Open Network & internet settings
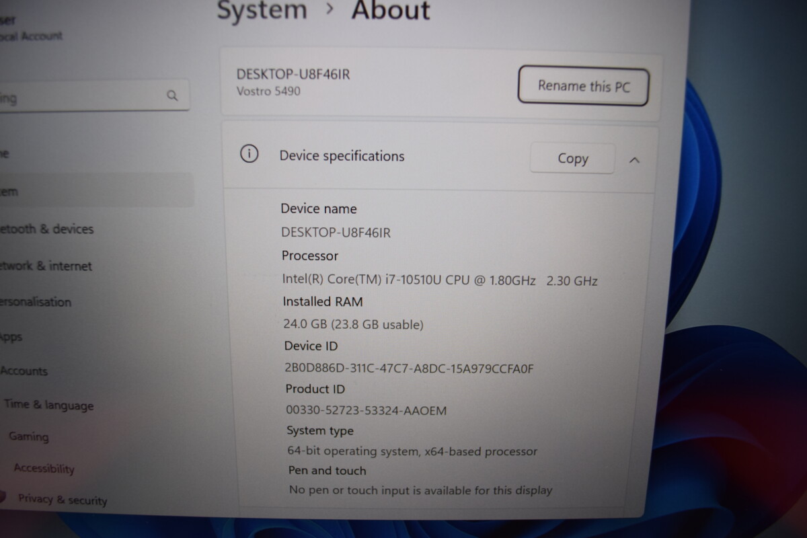The image size is (807, 538). (x=46, y=266)
